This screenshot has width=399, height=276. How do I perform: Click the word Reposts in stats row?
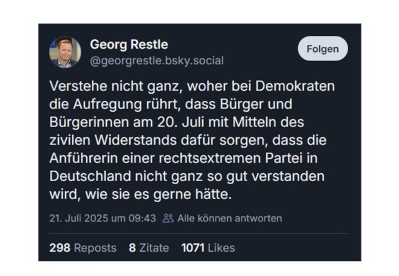(x=95, y=248)
